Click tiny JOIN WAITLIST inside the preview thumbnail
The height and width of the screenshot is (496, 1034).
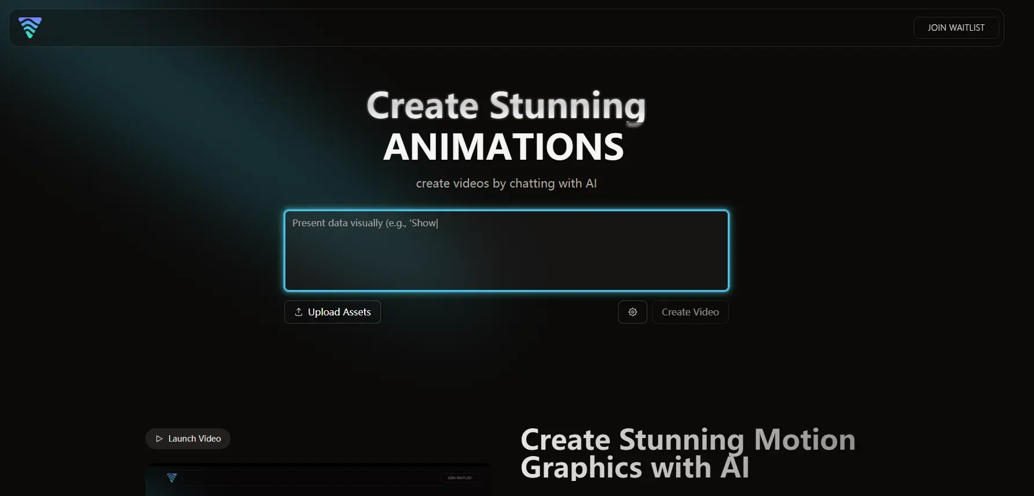click(x=460, y=478)
